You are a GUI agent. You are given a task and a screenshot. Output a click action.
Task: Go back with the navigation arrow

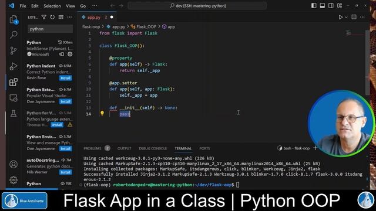(x=112, y=6)
